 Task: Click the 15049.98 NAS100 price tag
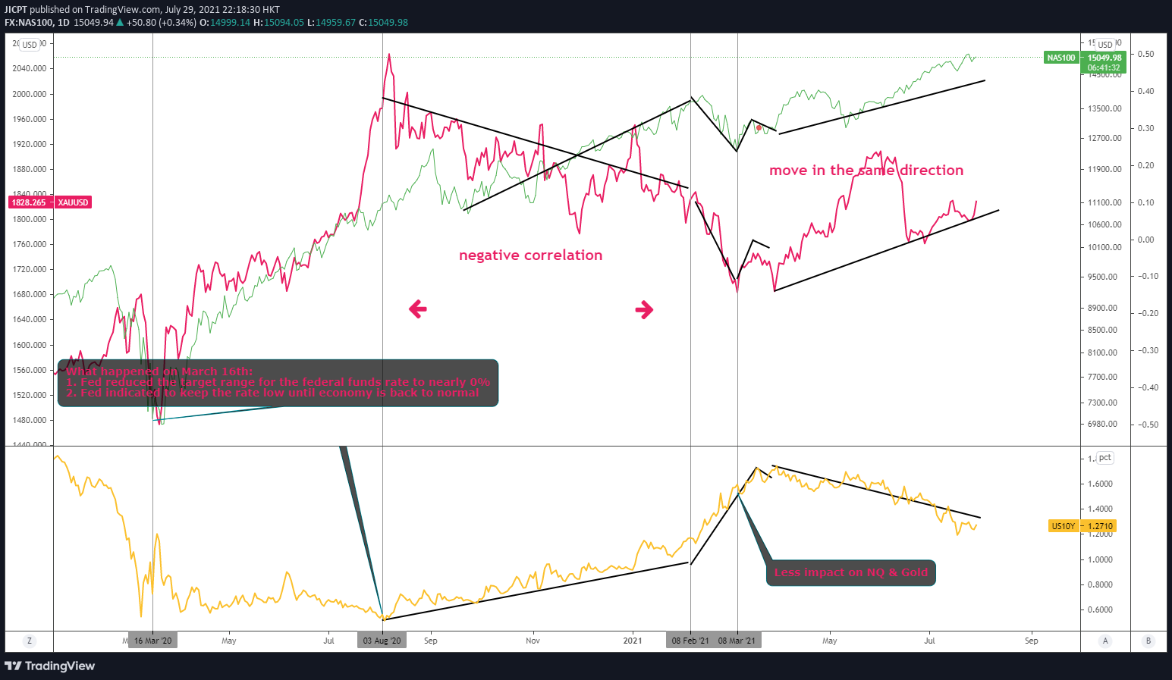1104,58
